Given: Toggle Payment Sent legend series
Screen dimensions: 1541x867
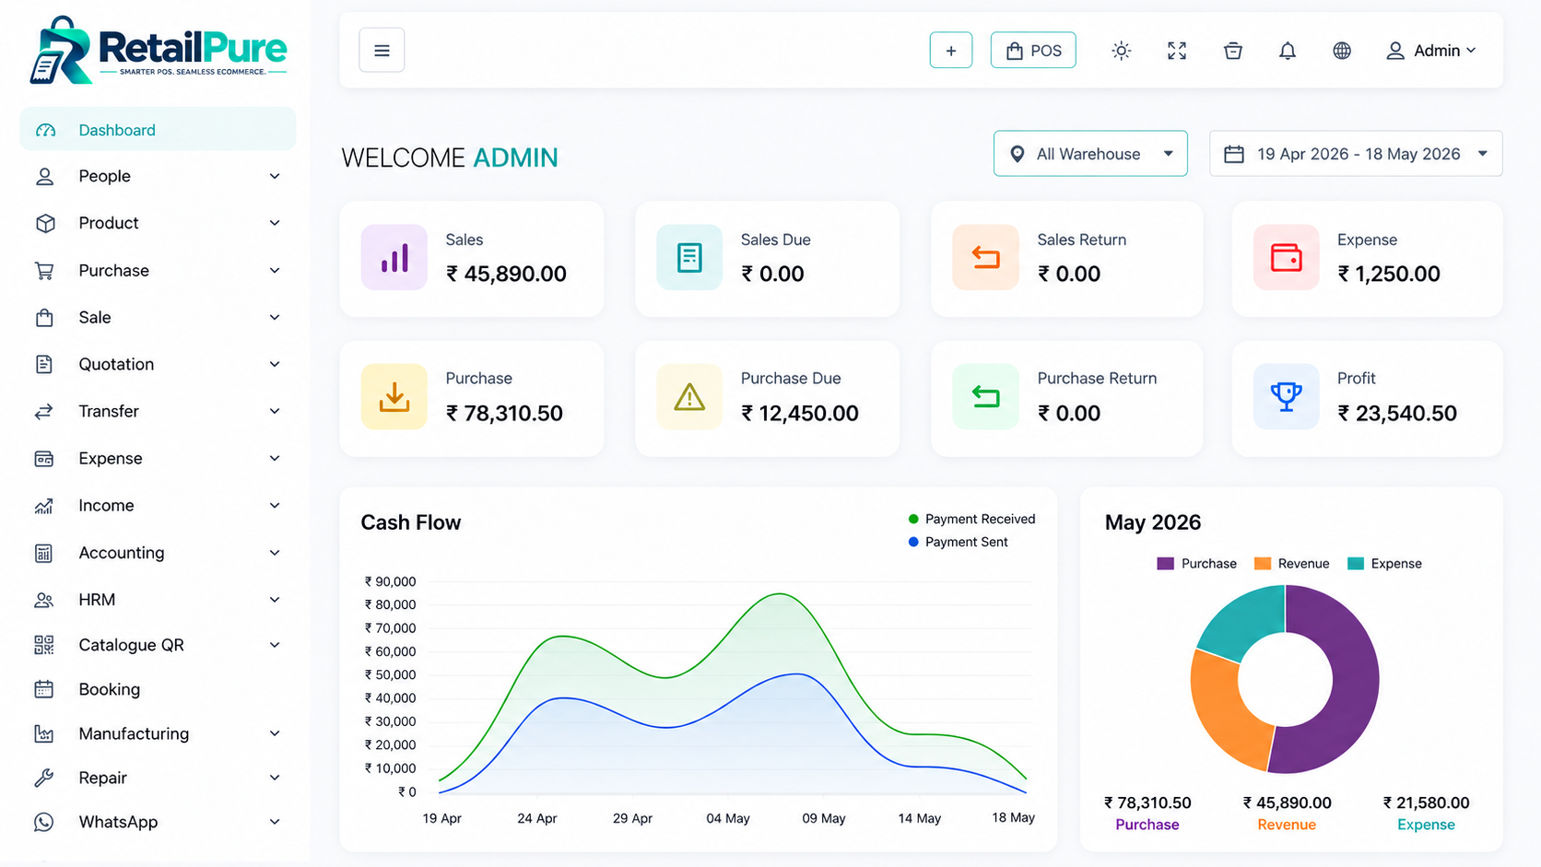Looking at the screenshot, I should 958,542.
